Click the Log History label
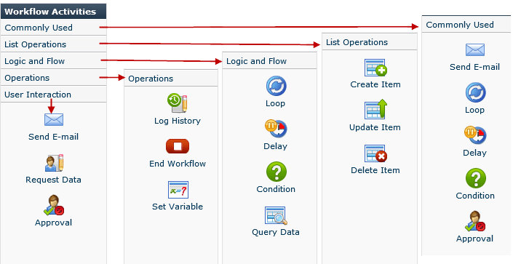 point(178,121)
